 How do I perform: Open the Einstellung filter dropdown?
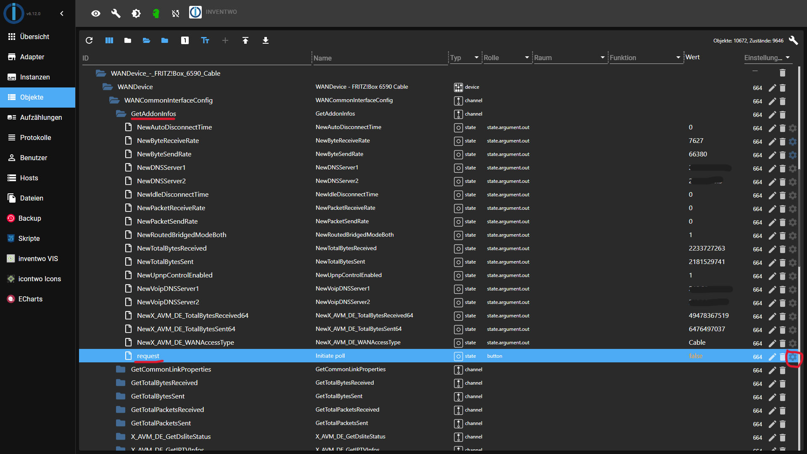[x=767, y=58]
